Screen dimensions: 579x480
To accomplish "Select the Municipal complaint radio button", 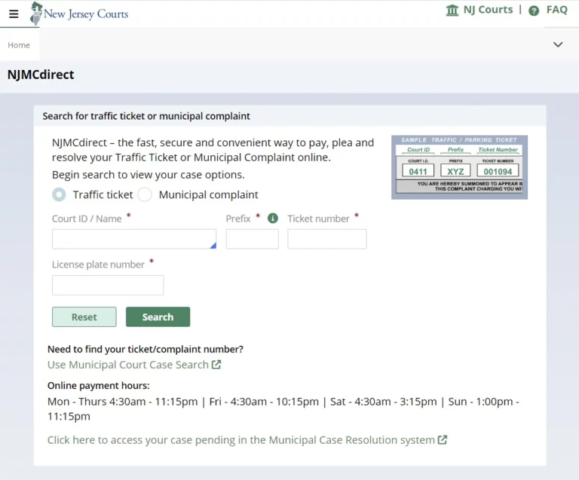I will pyautogui.click(x=145, y=194).
